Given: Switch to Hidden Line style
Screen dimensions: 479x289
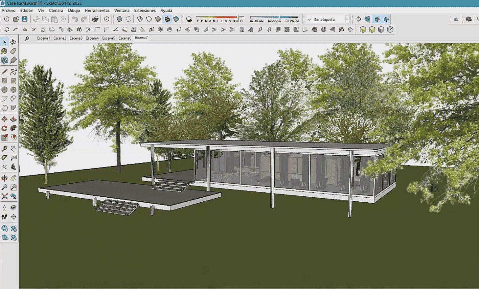Looking at the screenshot, I should coord(149,19).
